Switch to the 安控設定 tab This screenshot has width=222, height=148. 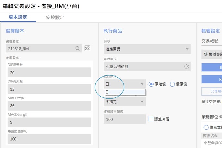55,18
